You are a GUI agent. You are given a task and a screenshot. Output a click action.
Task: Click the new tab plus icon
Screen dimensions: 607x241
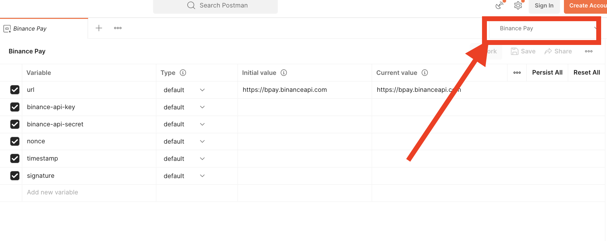click(x=99, y=28)
